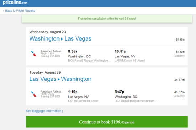
Task: Click truncated DCA Ronald Reagan Washington departure airport
Action: pyautogui.click(x=89, y=61)
